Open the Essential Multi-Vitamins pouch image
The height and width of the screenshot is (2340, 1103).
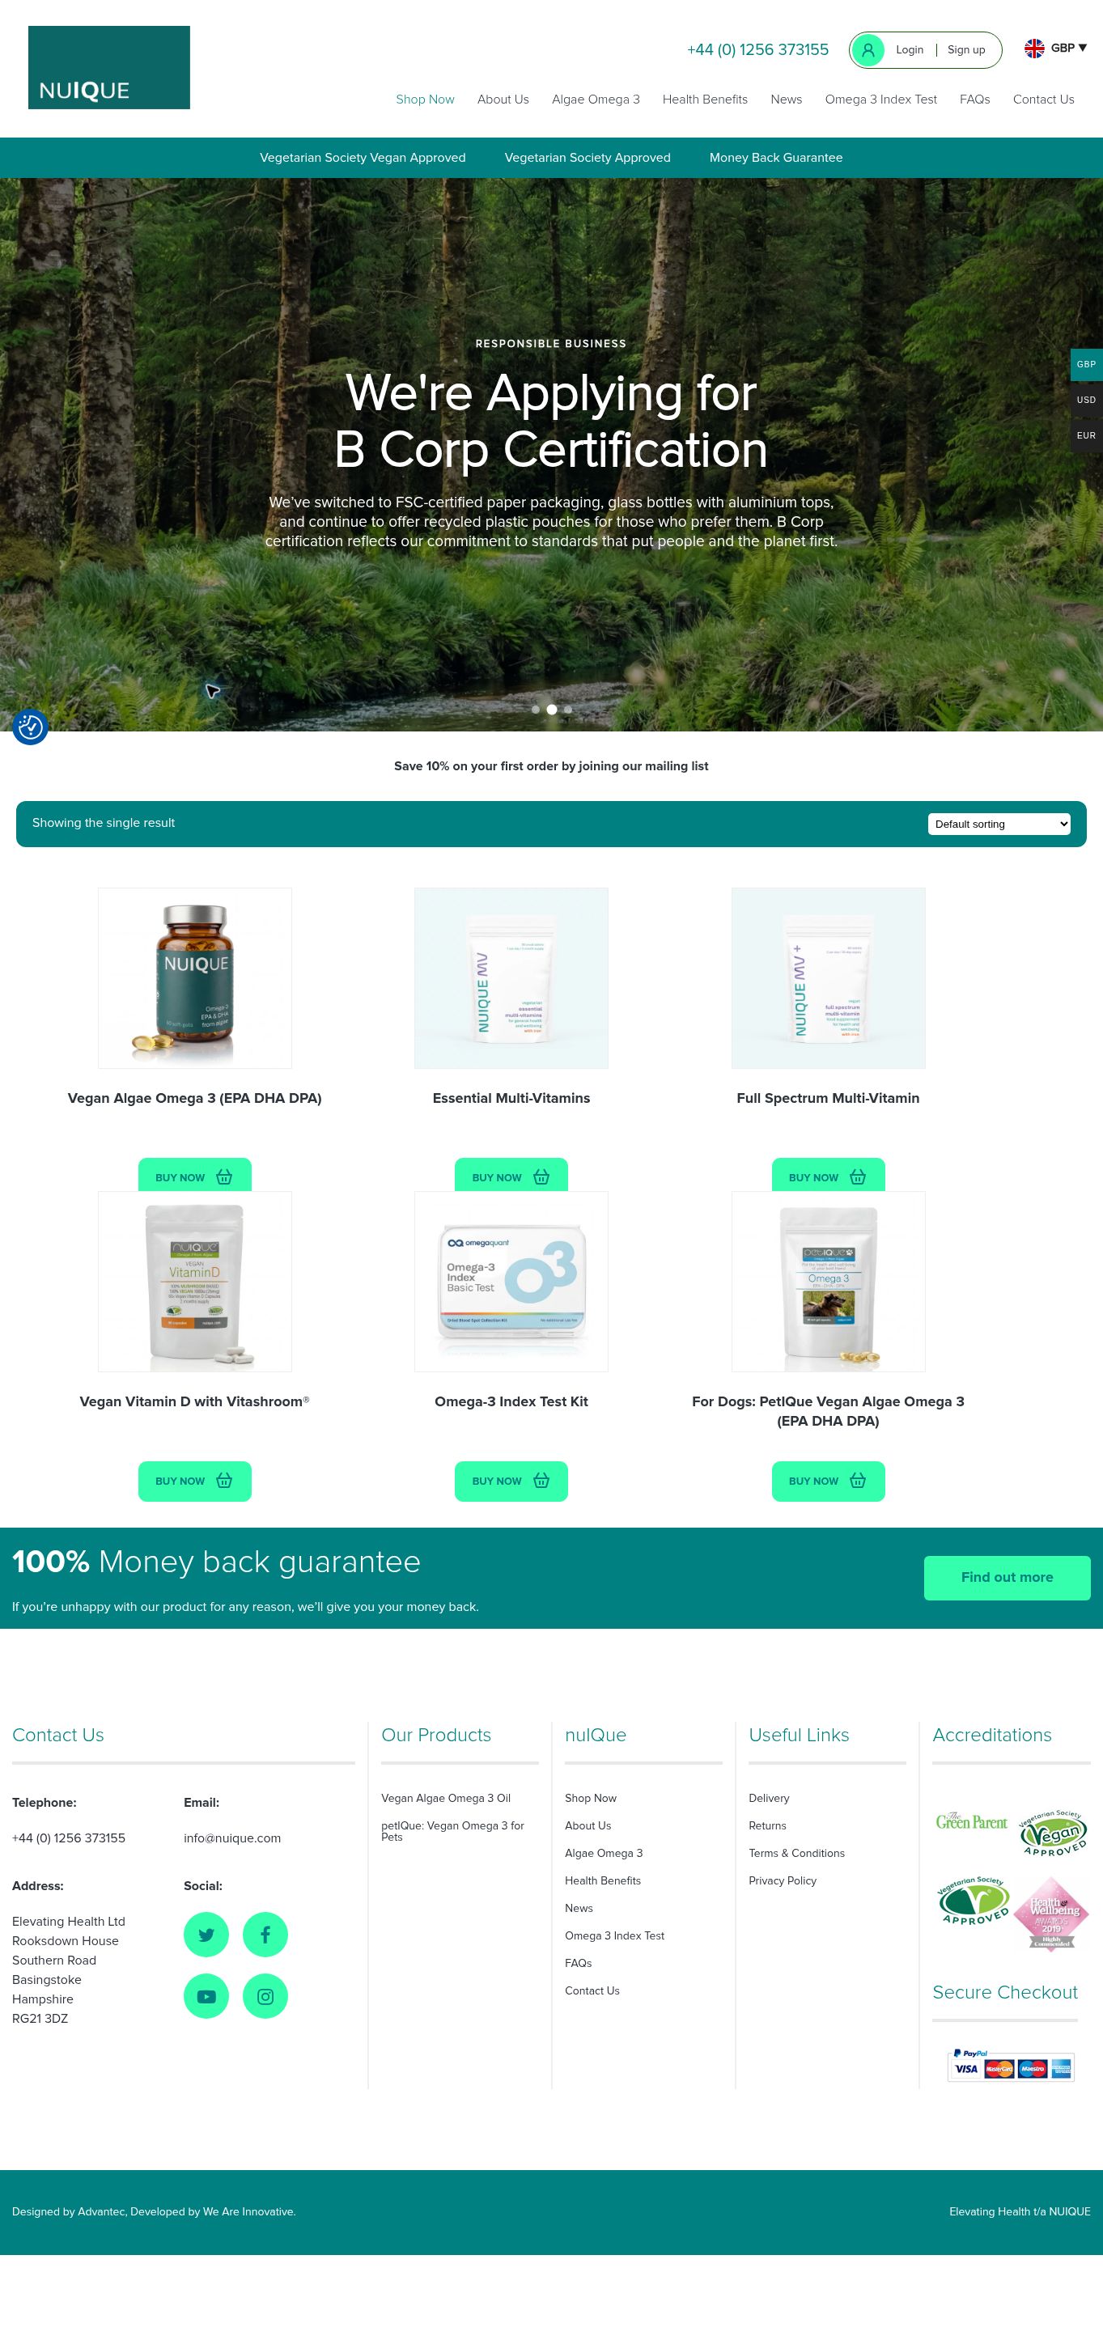coord(511,978)
